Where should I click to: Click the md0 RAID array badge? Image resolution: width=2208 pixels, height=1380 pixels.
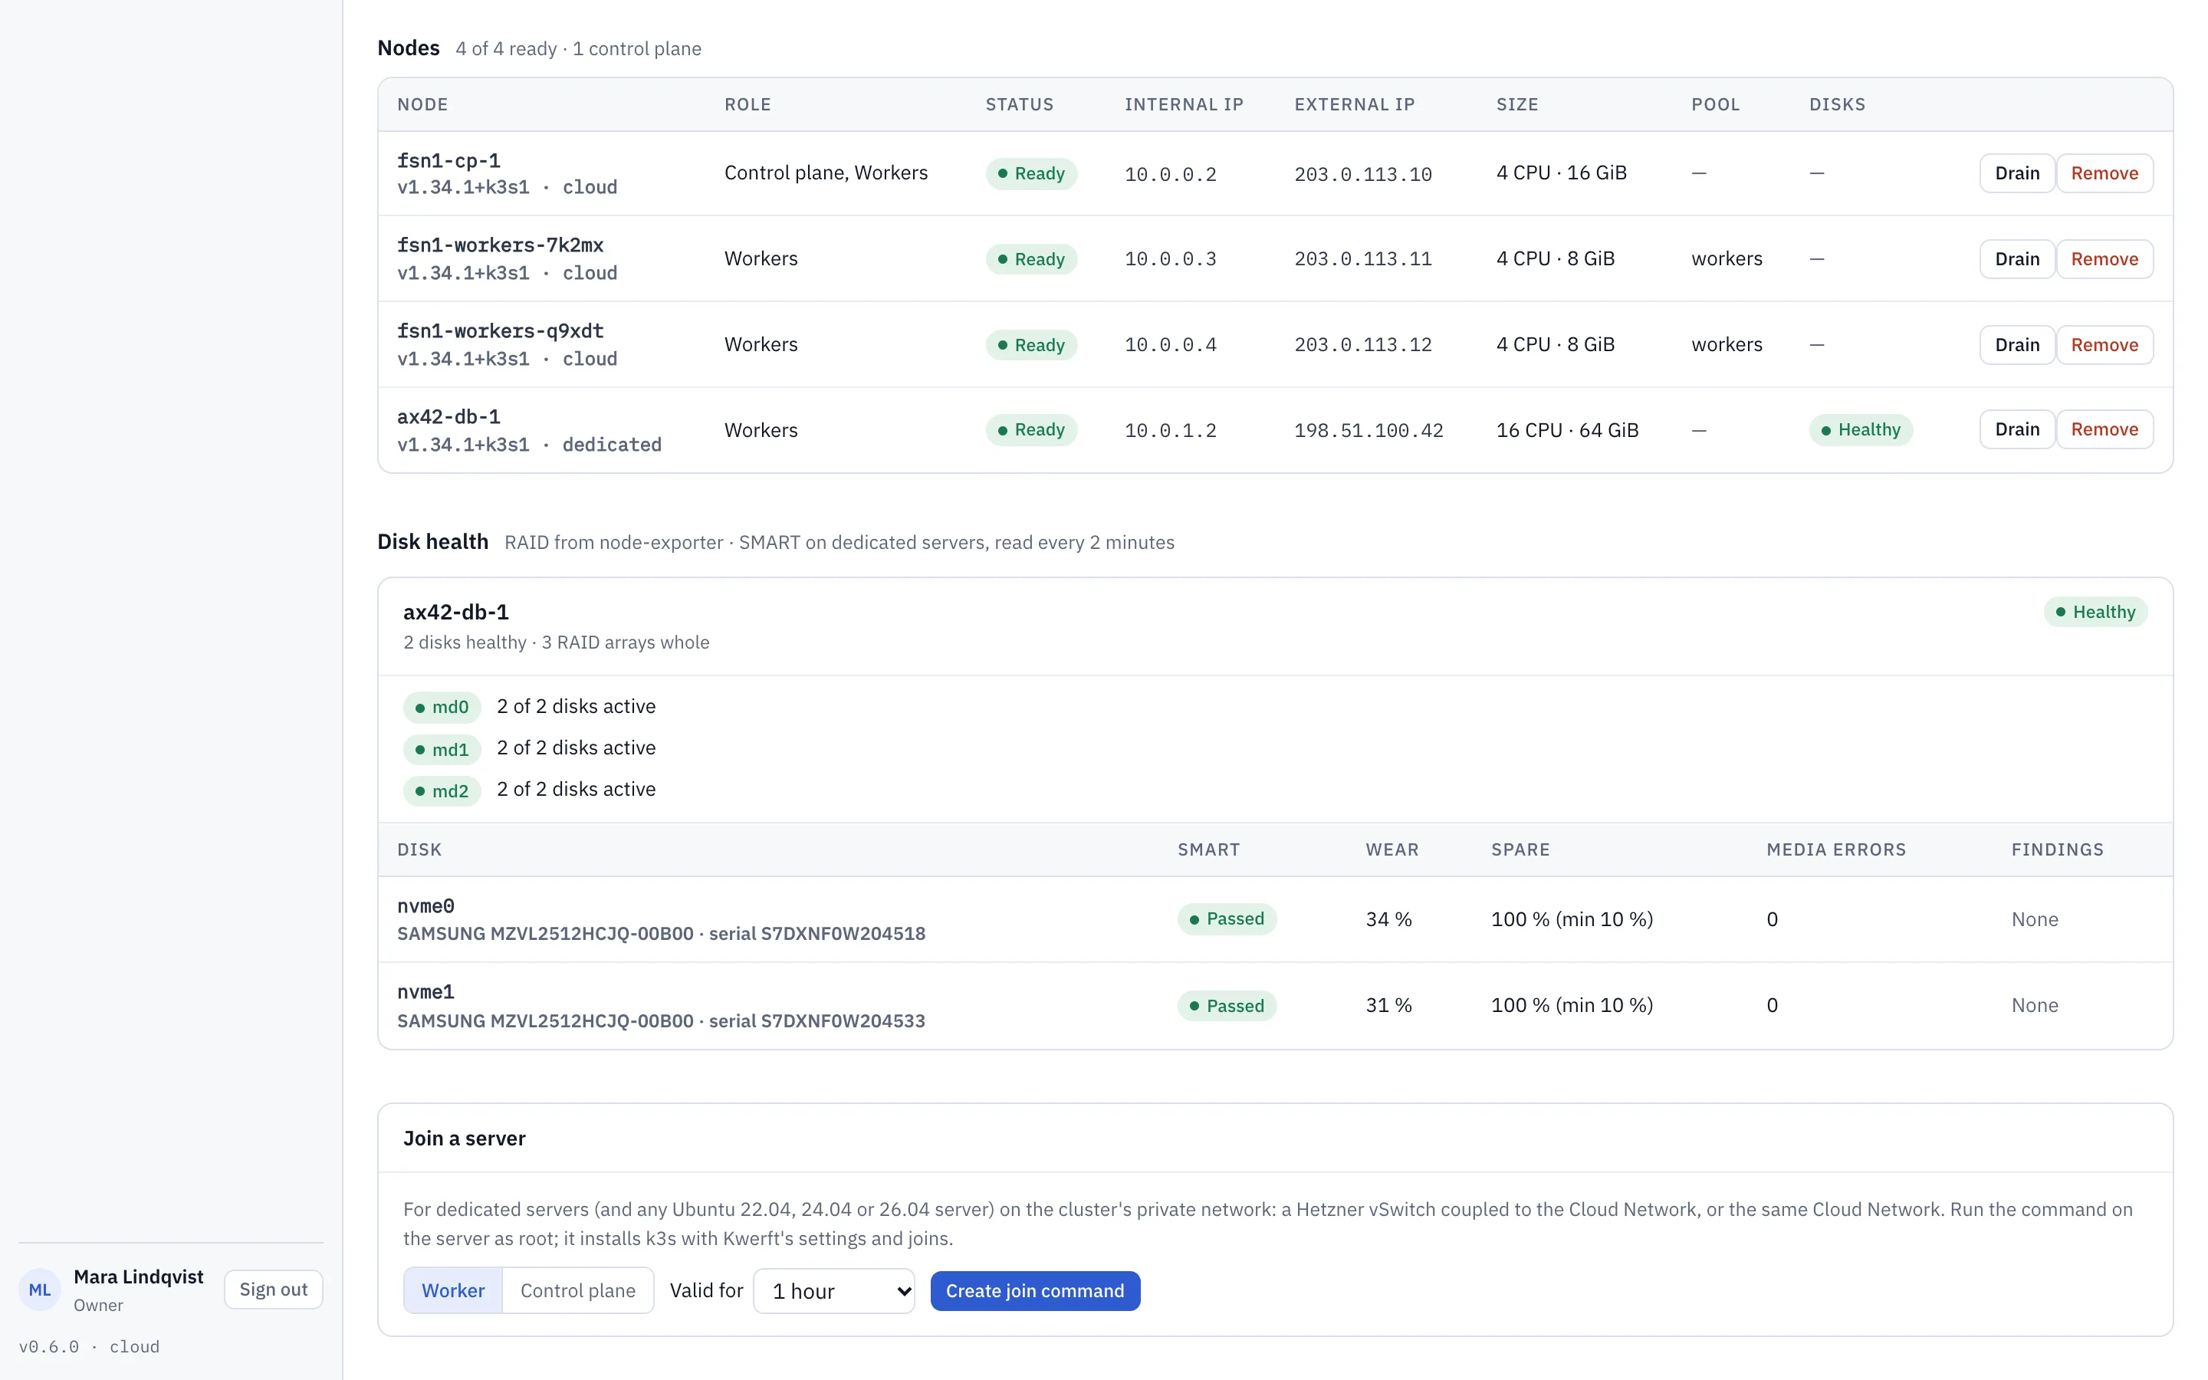click(442, 708)
